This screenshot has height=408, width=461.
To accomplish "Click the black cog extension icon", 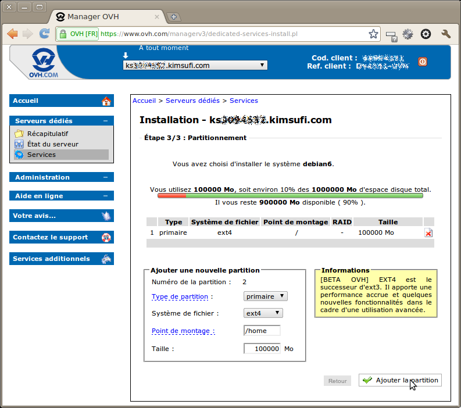I will point(426,34).
